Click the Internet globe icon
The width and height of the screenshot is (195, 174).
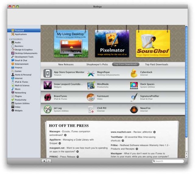13,78
